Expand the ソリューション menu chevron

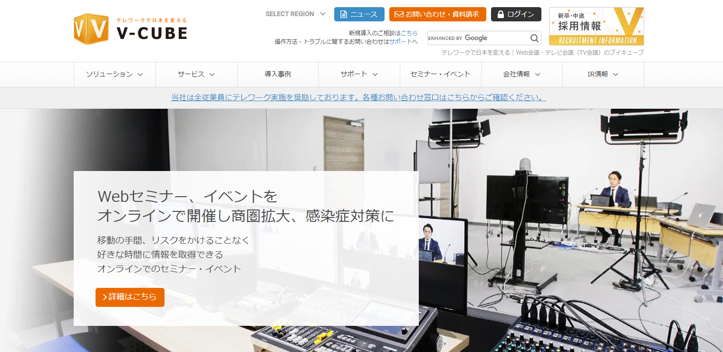[x=140, y=75]
